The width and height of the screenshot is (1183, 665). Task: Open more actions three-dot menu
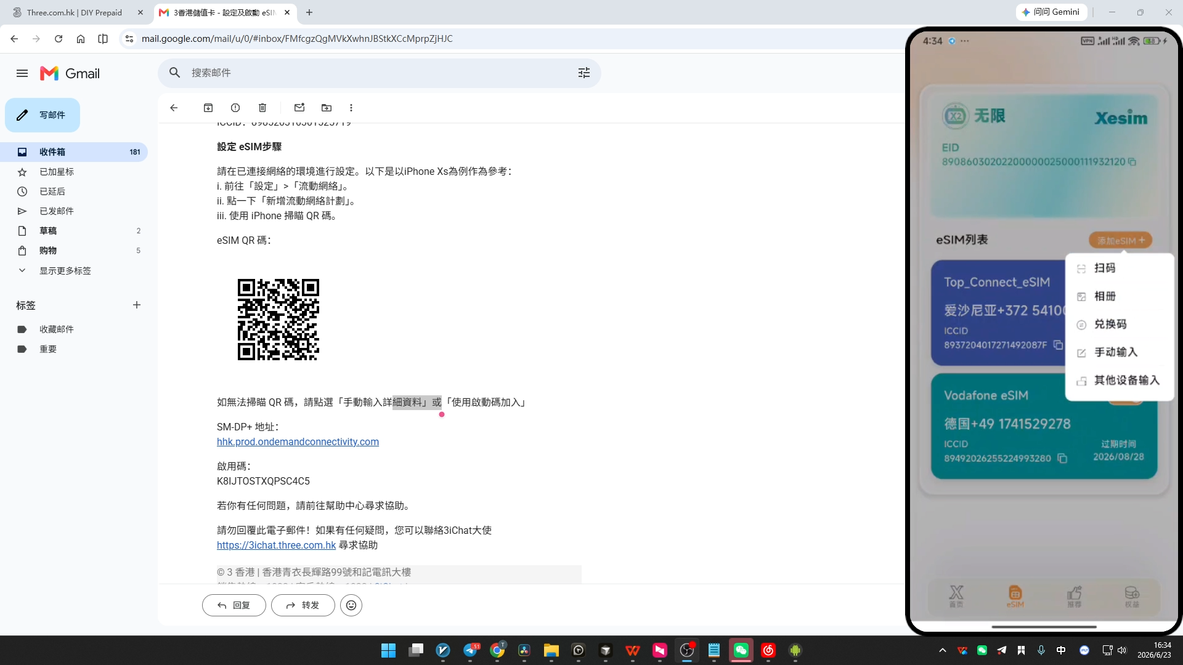(351, 108)
